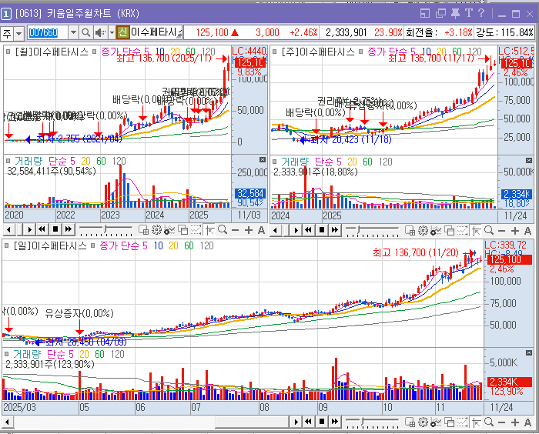Click daily chart scrollbar left arrow
539x434 pixels.
(8, 422)
